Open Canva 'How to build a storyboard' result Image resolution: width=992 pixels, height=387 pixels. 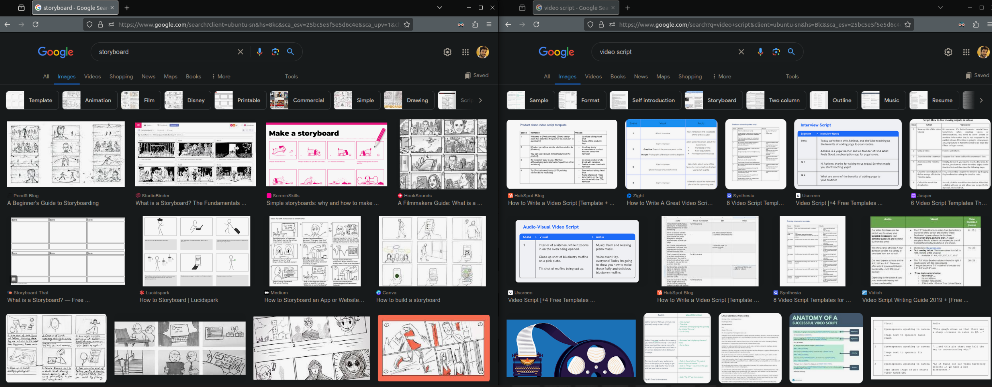coord(408,300)
